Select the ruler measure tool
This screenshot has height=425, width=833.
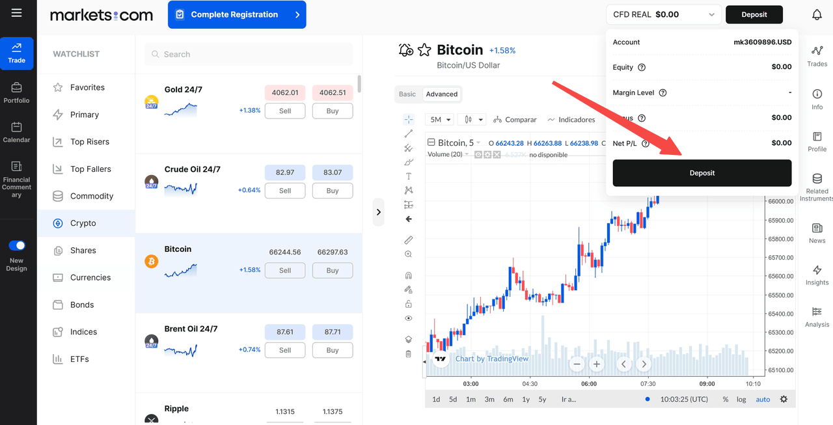pos(409,240)
